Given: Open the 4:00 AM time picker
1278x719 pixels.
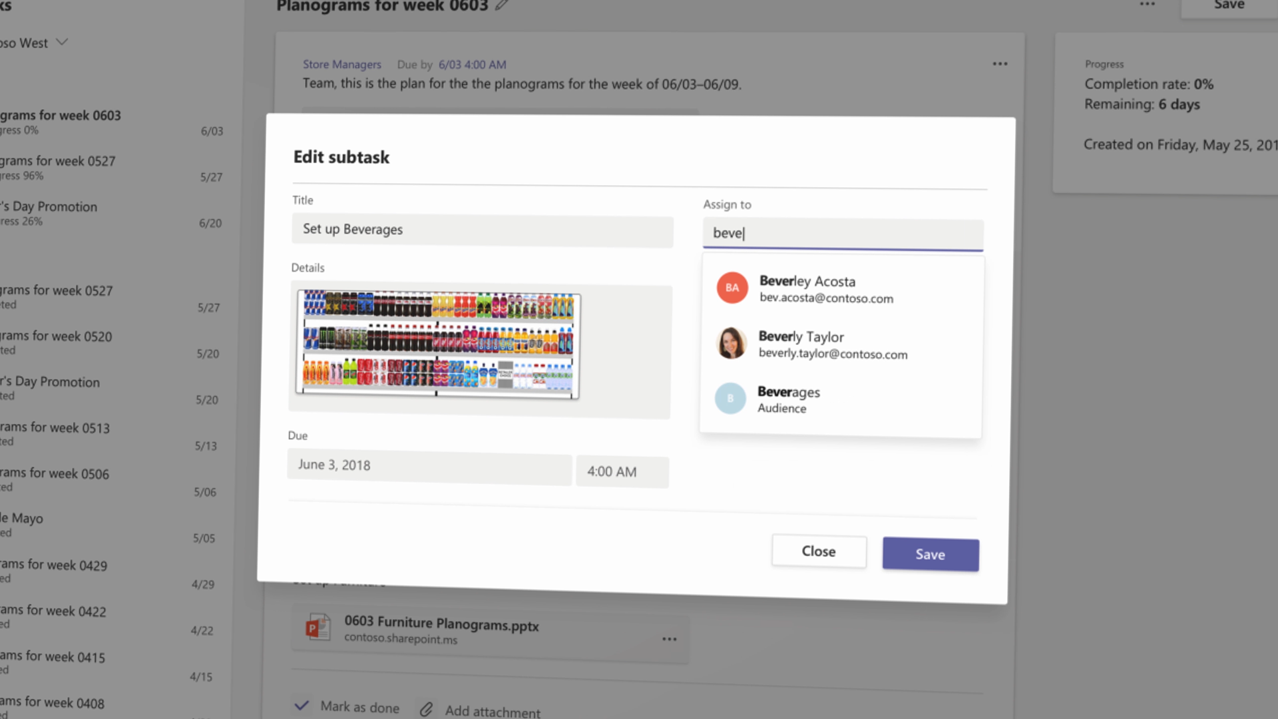Looking at the screenshot, I should [622, 472].
